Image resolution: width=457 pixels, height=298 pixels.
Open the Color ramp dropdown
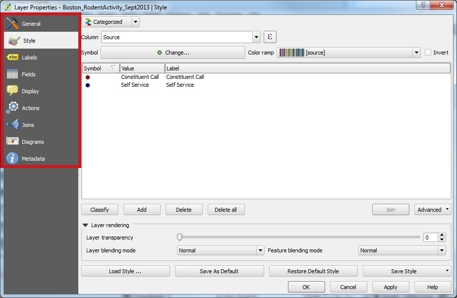416,53
